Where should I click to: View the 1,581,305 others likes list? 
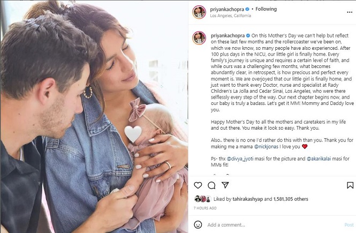pyautogui.click(x=291, y=199)
